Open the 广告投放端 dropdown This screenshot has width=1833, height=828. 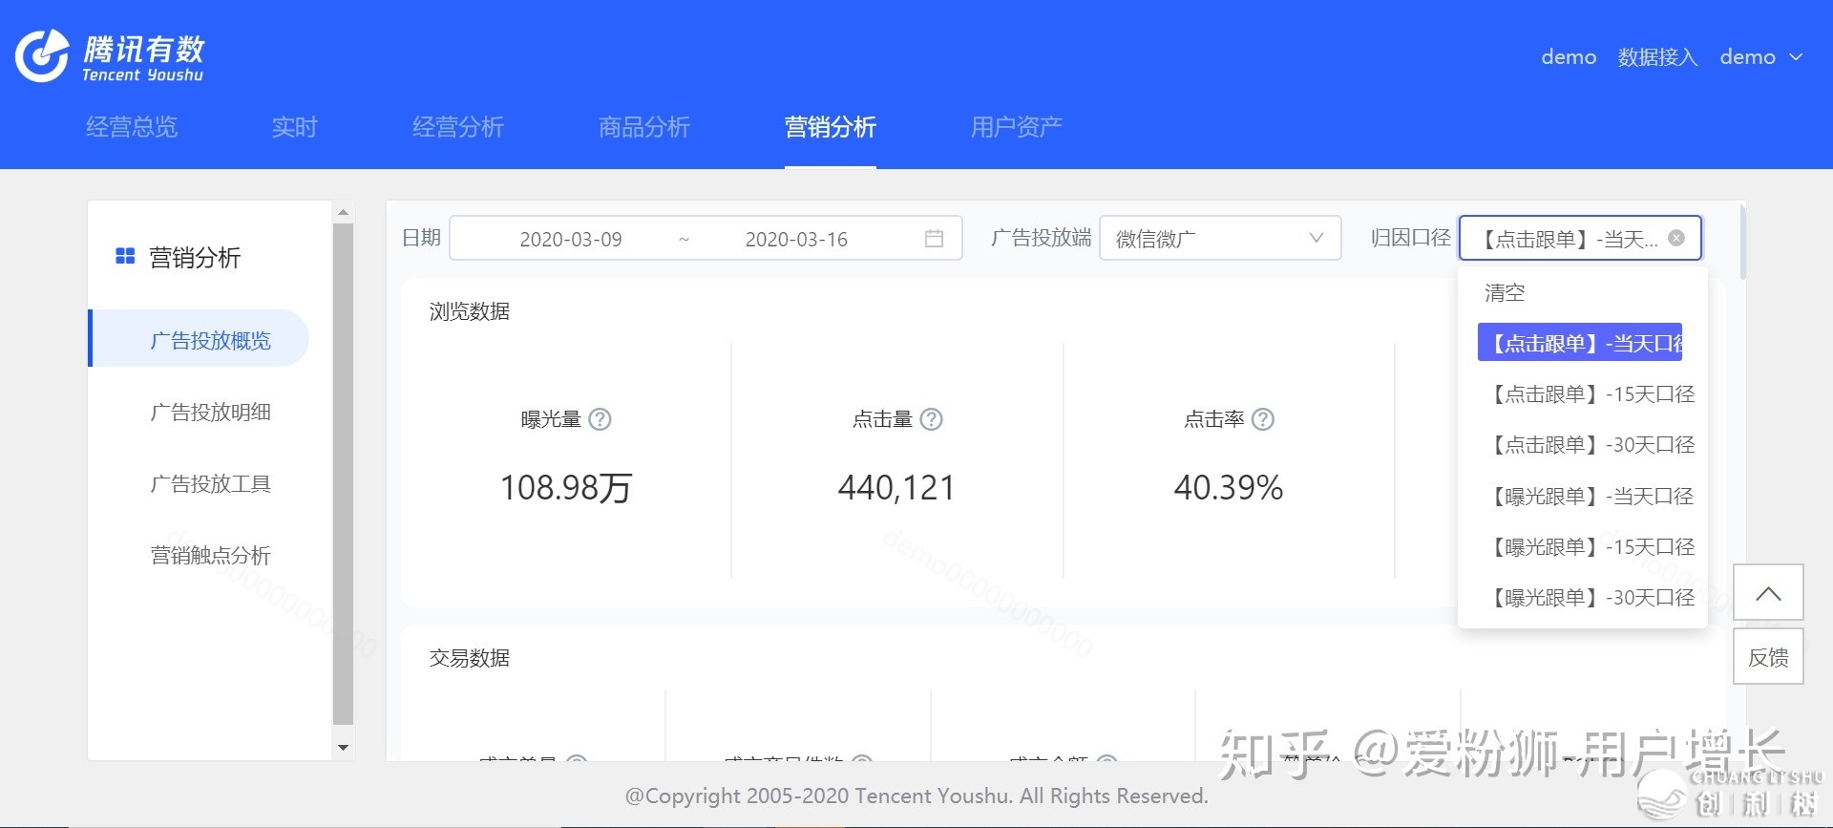(1219, 239)
